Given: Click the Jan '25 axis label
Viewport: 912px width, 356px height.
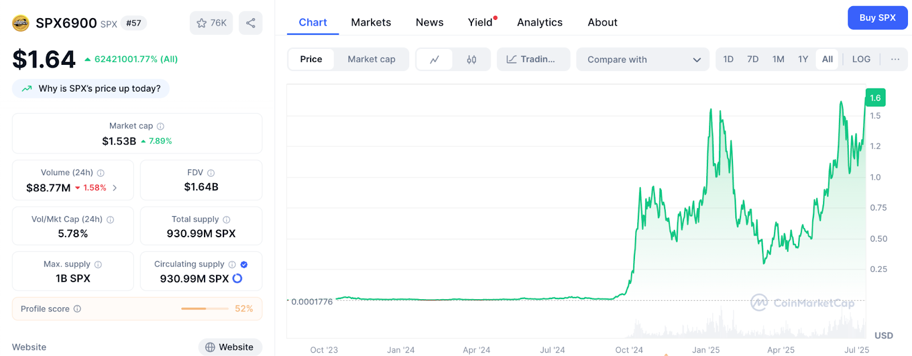Looking at the screenshot, I should click(x=706, y=350).
